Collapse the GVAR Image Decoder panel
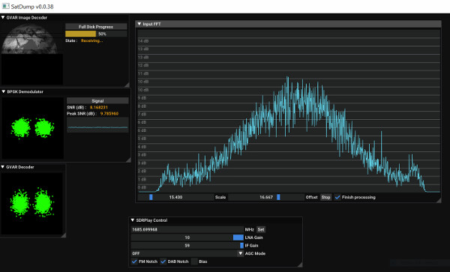This screenshot has width=450, height=272. 3,17
